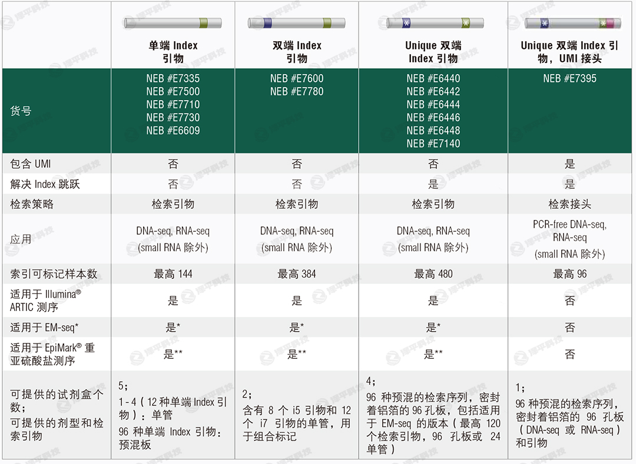
Task: Click the 包含 UMI row label
Action: pyautogui.click(x=31, y=163)
